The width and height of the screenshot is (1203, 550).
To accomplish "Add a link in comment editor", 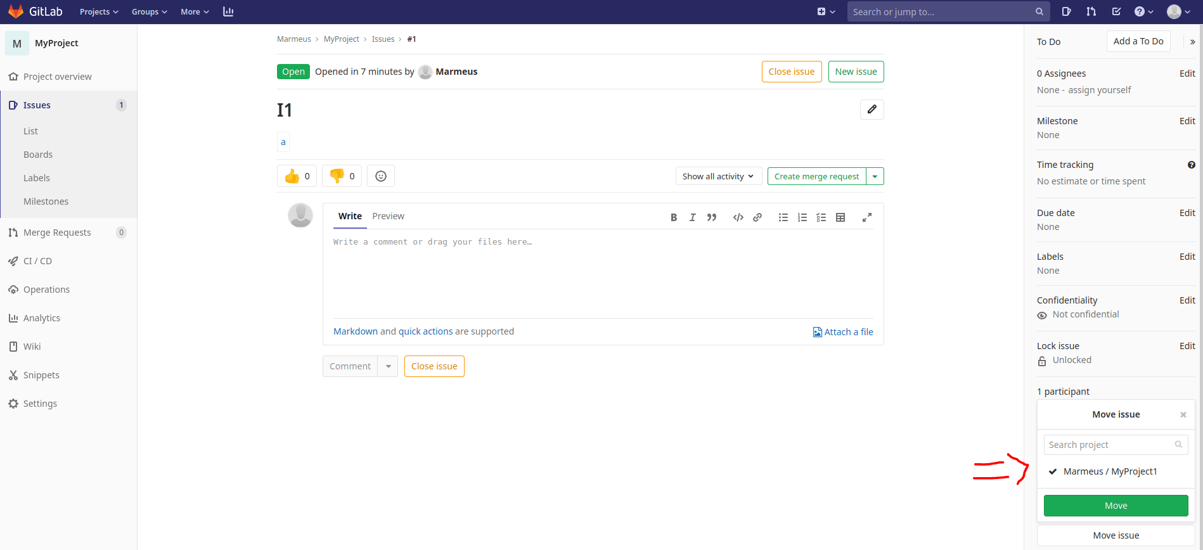I will click(x=757, y=217).
